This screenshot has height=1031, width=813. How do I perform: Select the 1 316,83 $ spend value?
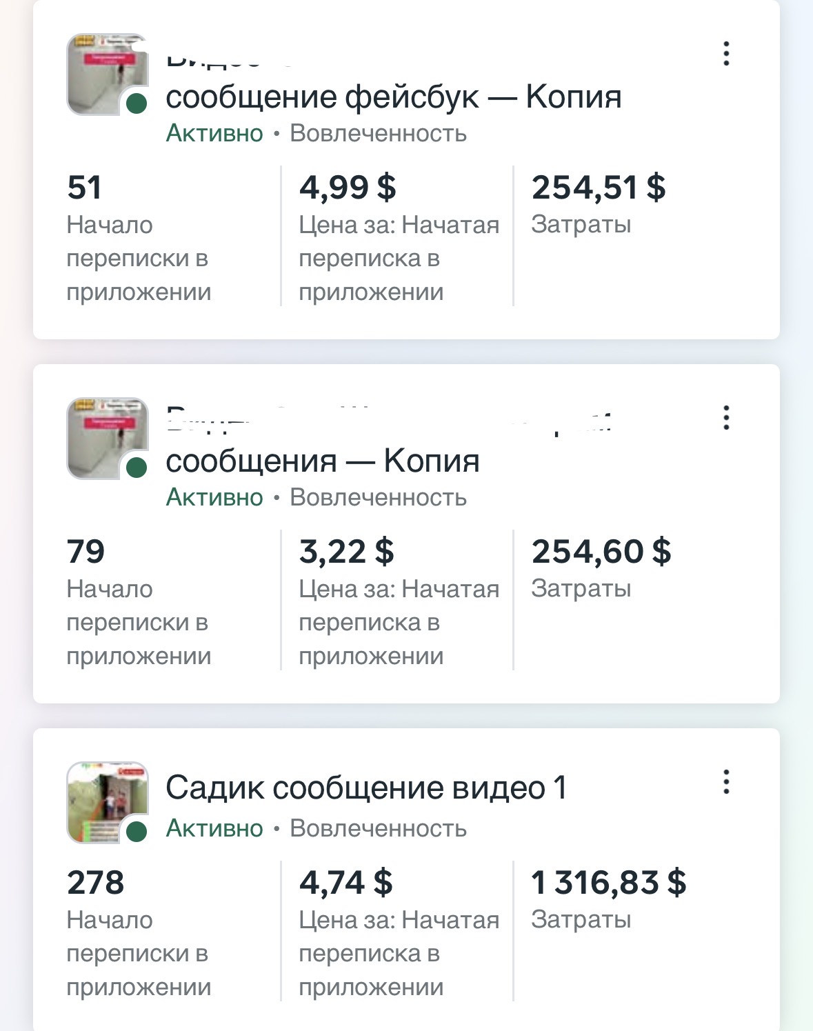608,883
